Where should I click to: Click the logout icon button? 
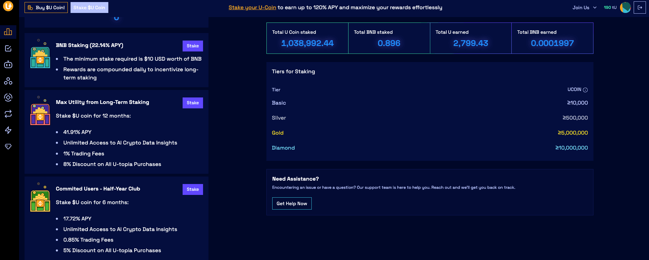click(639, 7)
